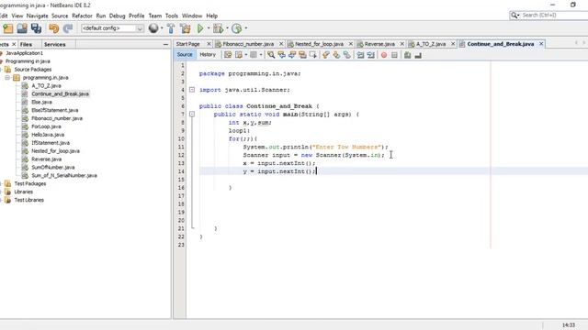Click the Open Project toolbar icon
588x330 pixels.
pyautogui.click(x=22, y=28)
